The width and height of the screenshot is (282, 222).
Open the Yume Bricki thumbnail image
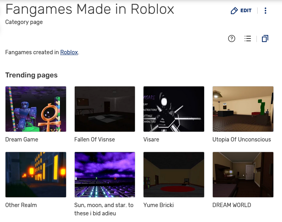[174, 174]
